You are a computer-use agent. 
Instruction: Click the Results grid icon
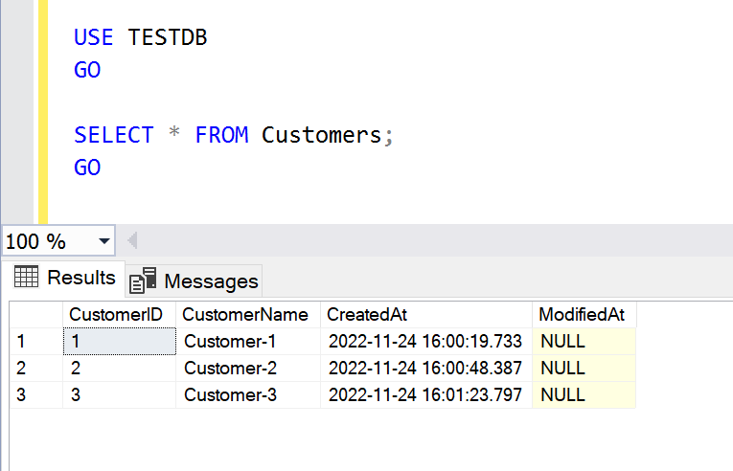pos(27,278)
